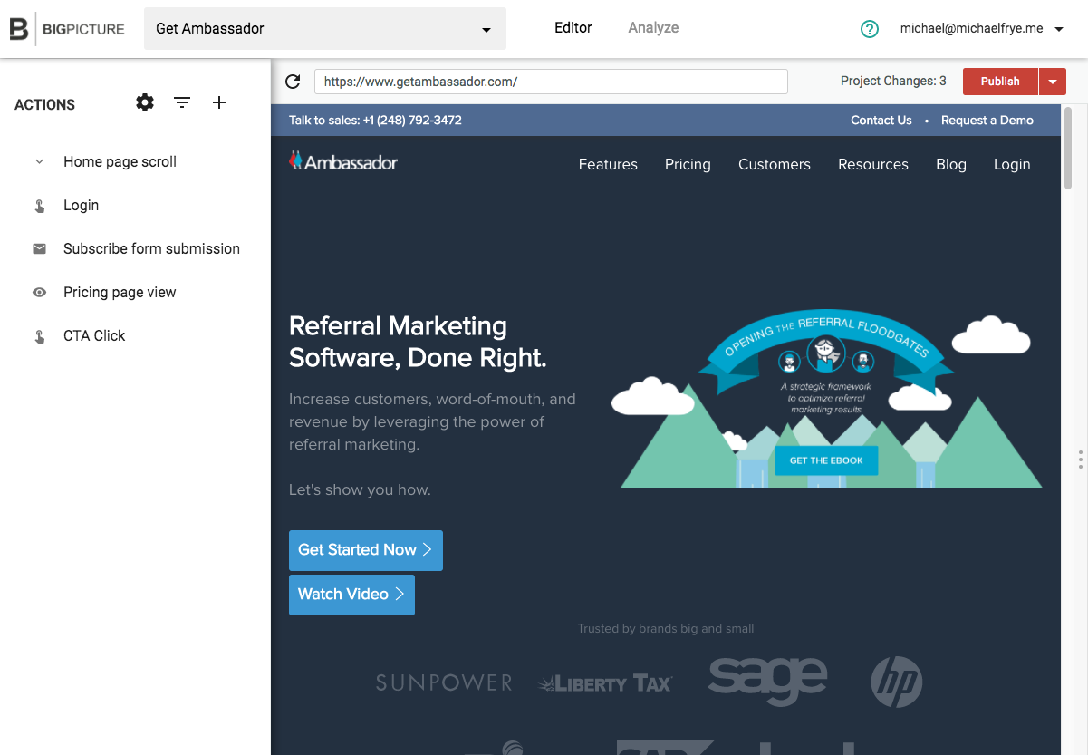
Task: Click the BigPicture logo
Action: coord(67,29)
